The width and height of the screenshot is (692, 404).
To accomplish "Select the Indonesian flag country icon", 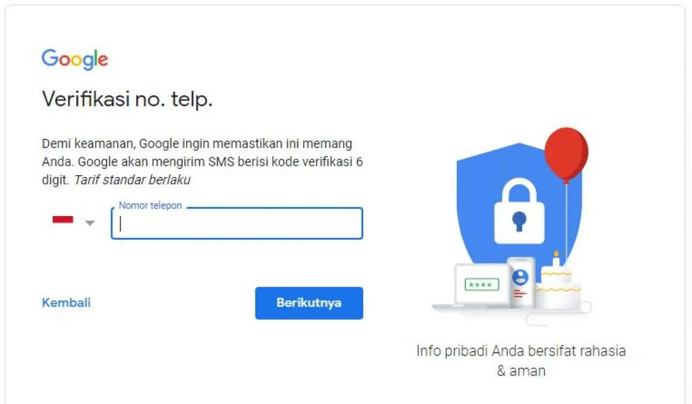I will tap(63, 219).
